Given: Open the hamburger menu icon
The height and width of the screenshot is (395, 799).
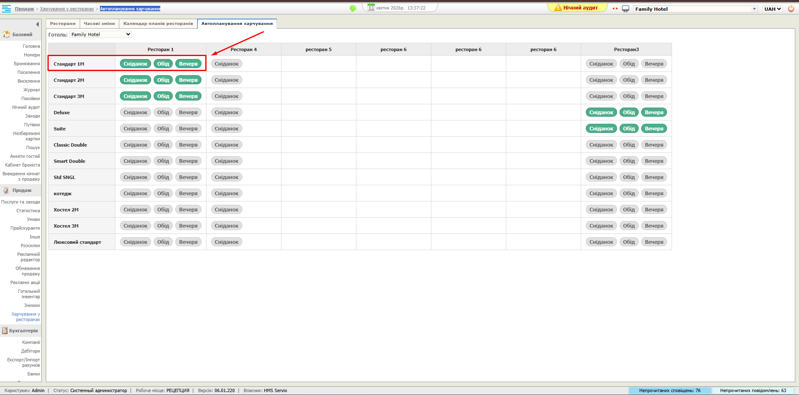Looking at the screenshot, I should 6,9.
